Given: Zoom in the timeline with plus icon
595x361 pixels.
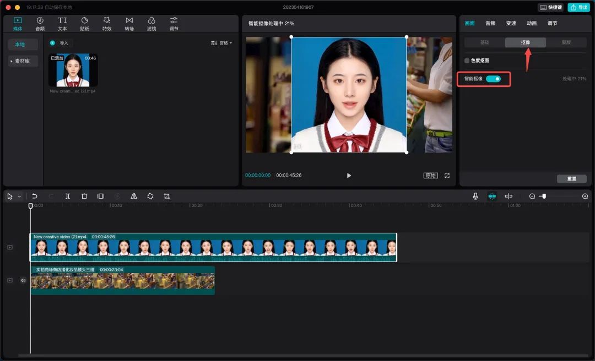Looking at the screenshot, I should 585,196.
